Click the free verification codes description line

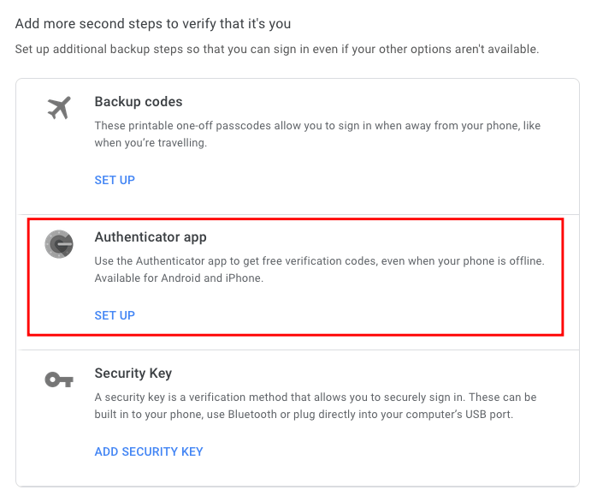coord(319,261)
